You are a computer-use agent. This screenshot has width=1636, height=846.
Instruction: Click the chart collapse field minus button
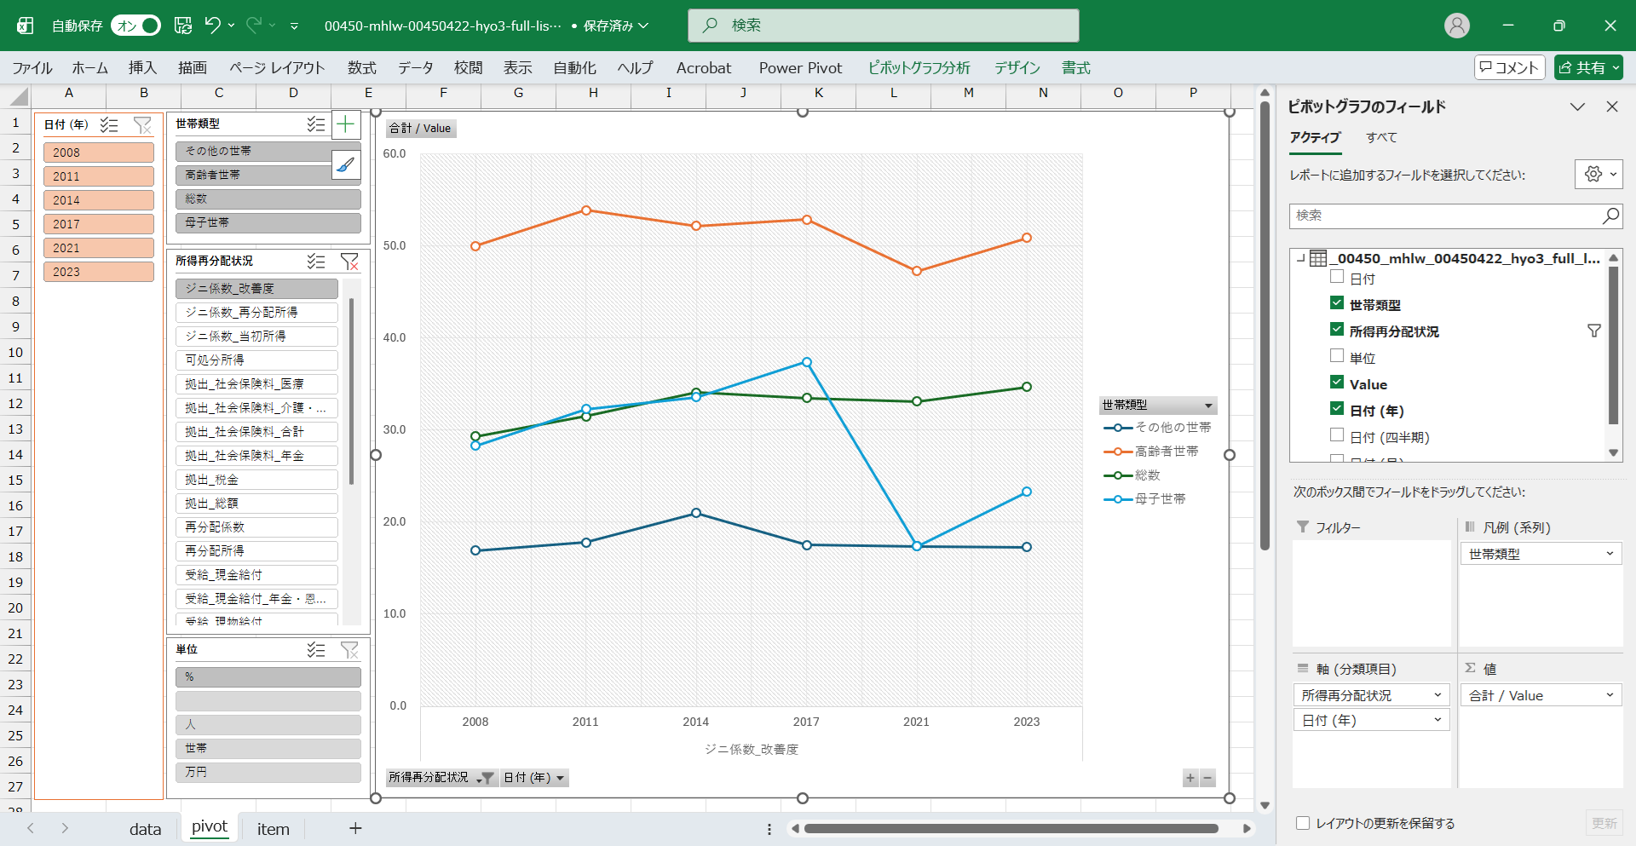coord(1207,778)
